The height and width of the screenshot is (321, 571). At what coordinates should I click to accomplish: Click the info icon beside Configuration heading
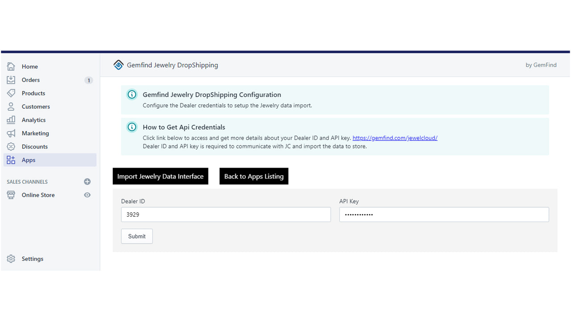pos(132,95)
